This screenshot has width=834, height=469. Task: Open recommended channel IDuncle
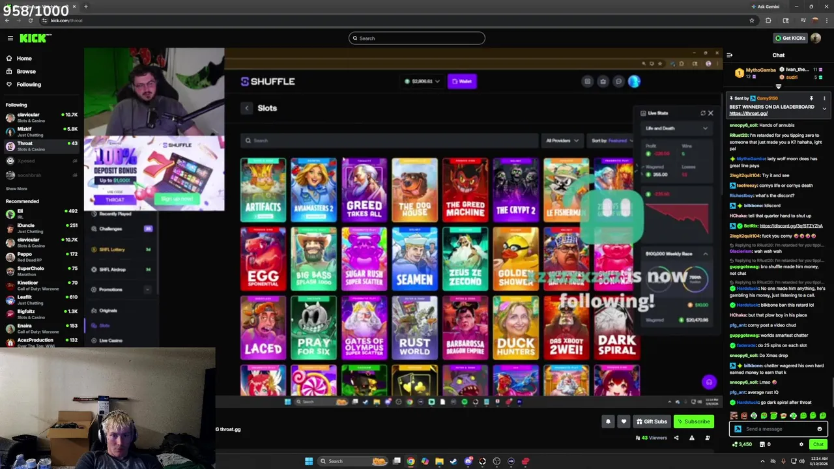tap(42, 229)
